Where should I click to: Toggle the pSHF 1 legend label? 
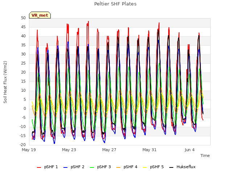(x=51, y=167)
